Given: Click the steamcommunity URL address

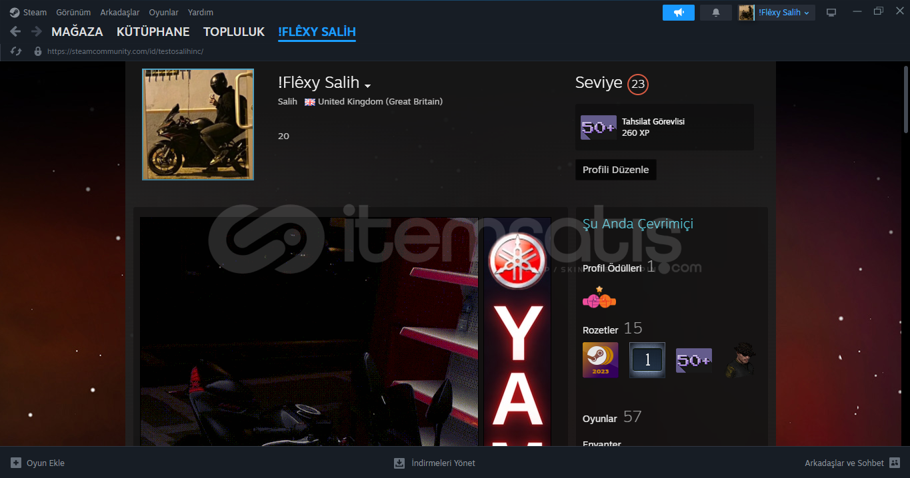Looking at the screenshot, I should (x=125, y=51).
